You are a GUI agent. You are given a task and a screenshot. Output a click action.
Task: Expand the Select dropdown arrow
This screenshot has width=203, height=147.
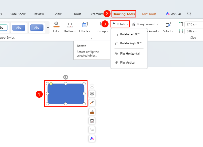click(172, 31)
